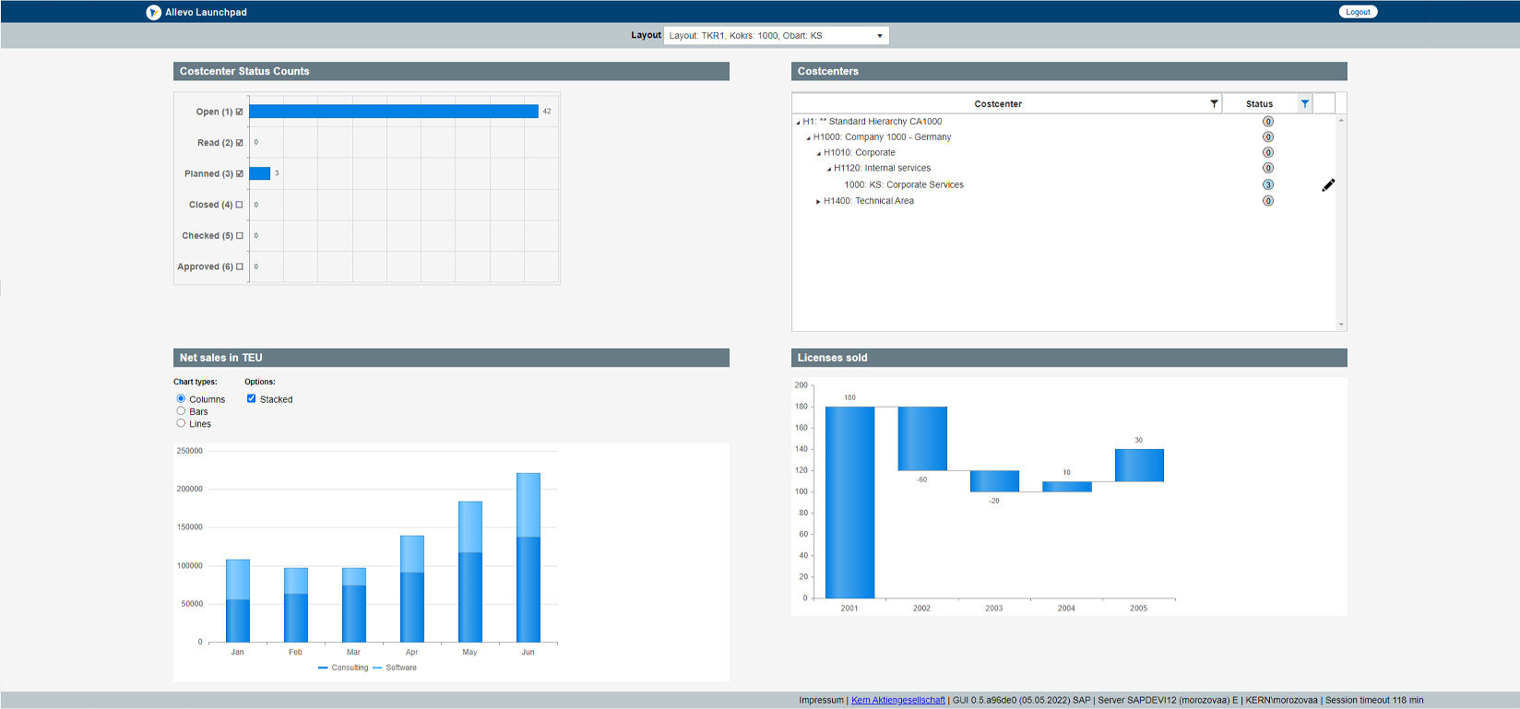
Task: Enable the Closed (4) status checkbox
Action: 240,205
